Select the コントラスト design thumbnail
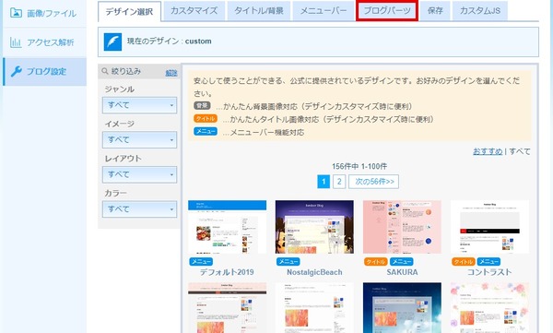Image resolution: width=553 pixels, height=333 pixels. click(489, 227)
